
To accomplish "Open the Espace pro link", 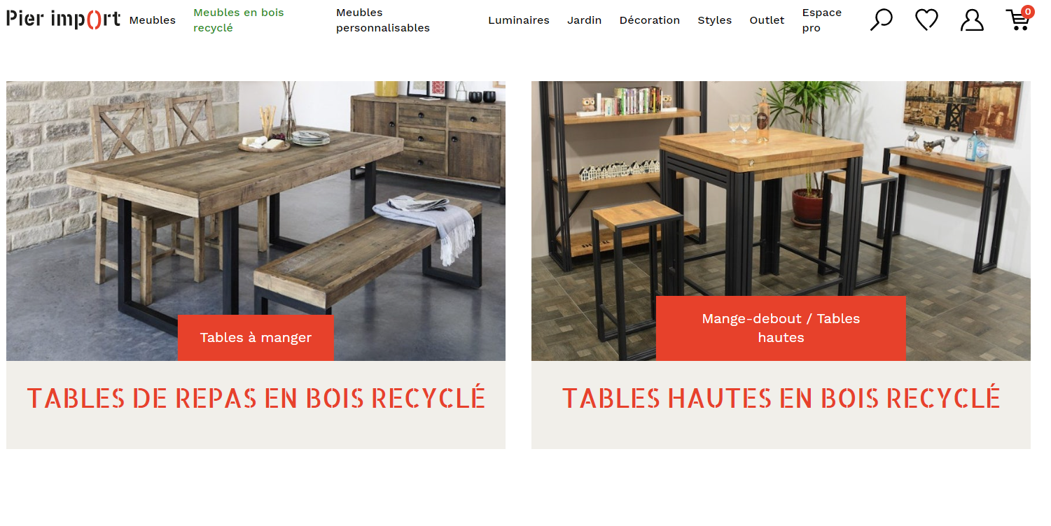I will [x=822, y=20].
